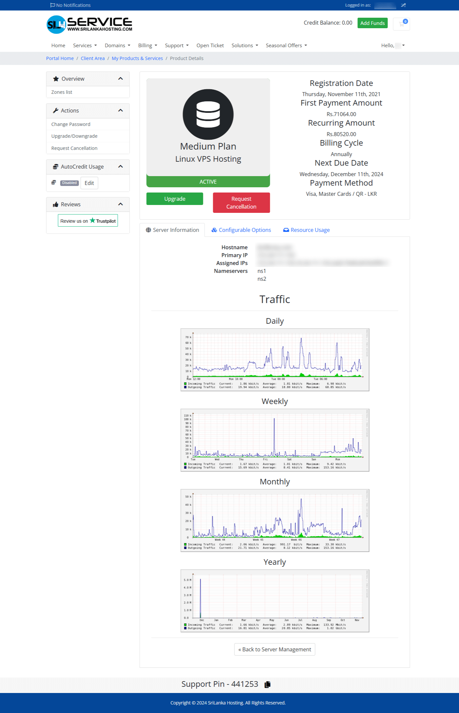The image size is (459, 713).
Task: Click Edit for AutoCredit Usage
Action: [x=89, y=183]
